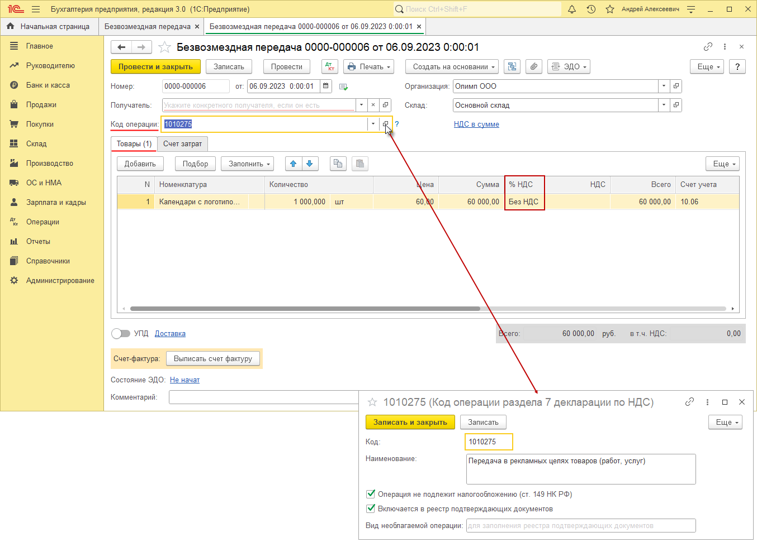Open the Заполнить dropdown

click(248, 164)
